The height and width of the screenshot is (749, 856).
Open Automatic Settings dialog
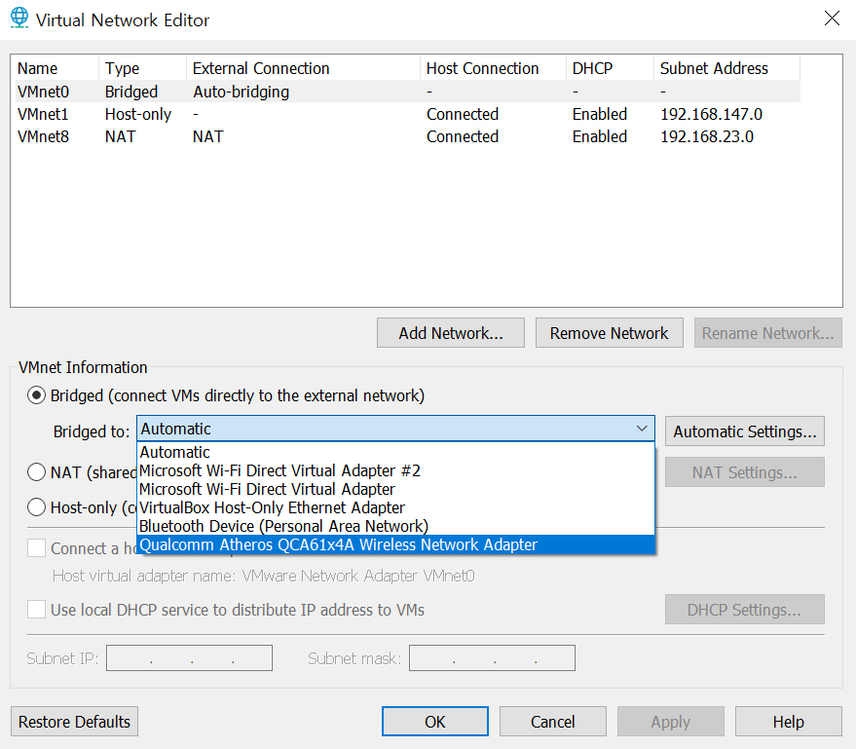click(745, 431)
